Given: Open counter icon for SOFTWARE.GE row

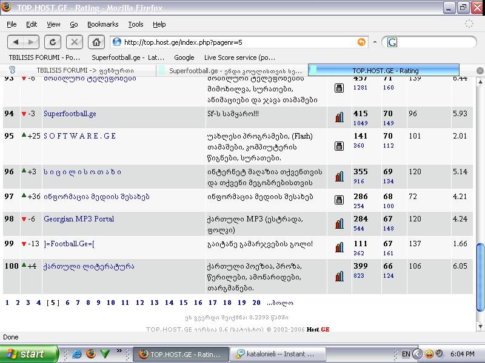Looking at the screenshot, I should (x=339, y=146).
